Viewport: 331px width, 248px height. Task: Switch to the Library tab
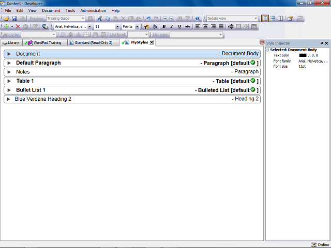11,43
